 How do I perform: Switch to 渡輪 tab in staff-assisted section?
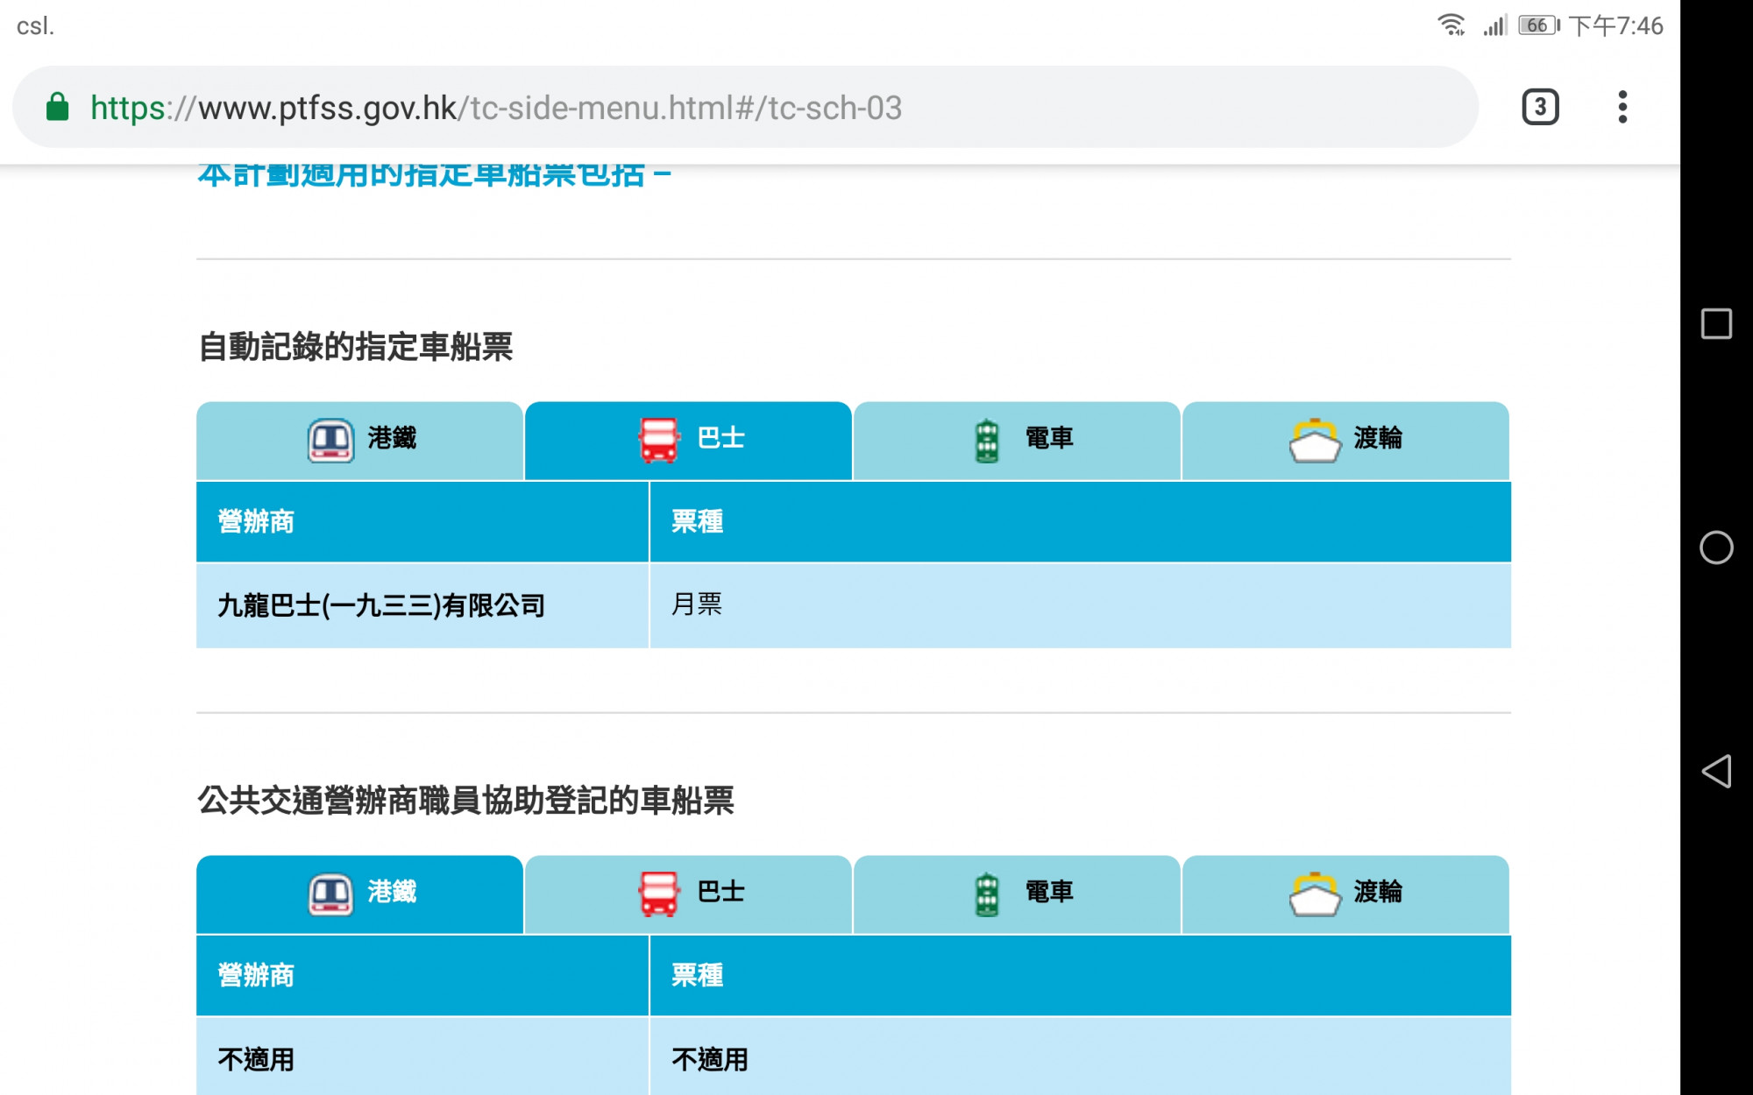coord(1378,892)
